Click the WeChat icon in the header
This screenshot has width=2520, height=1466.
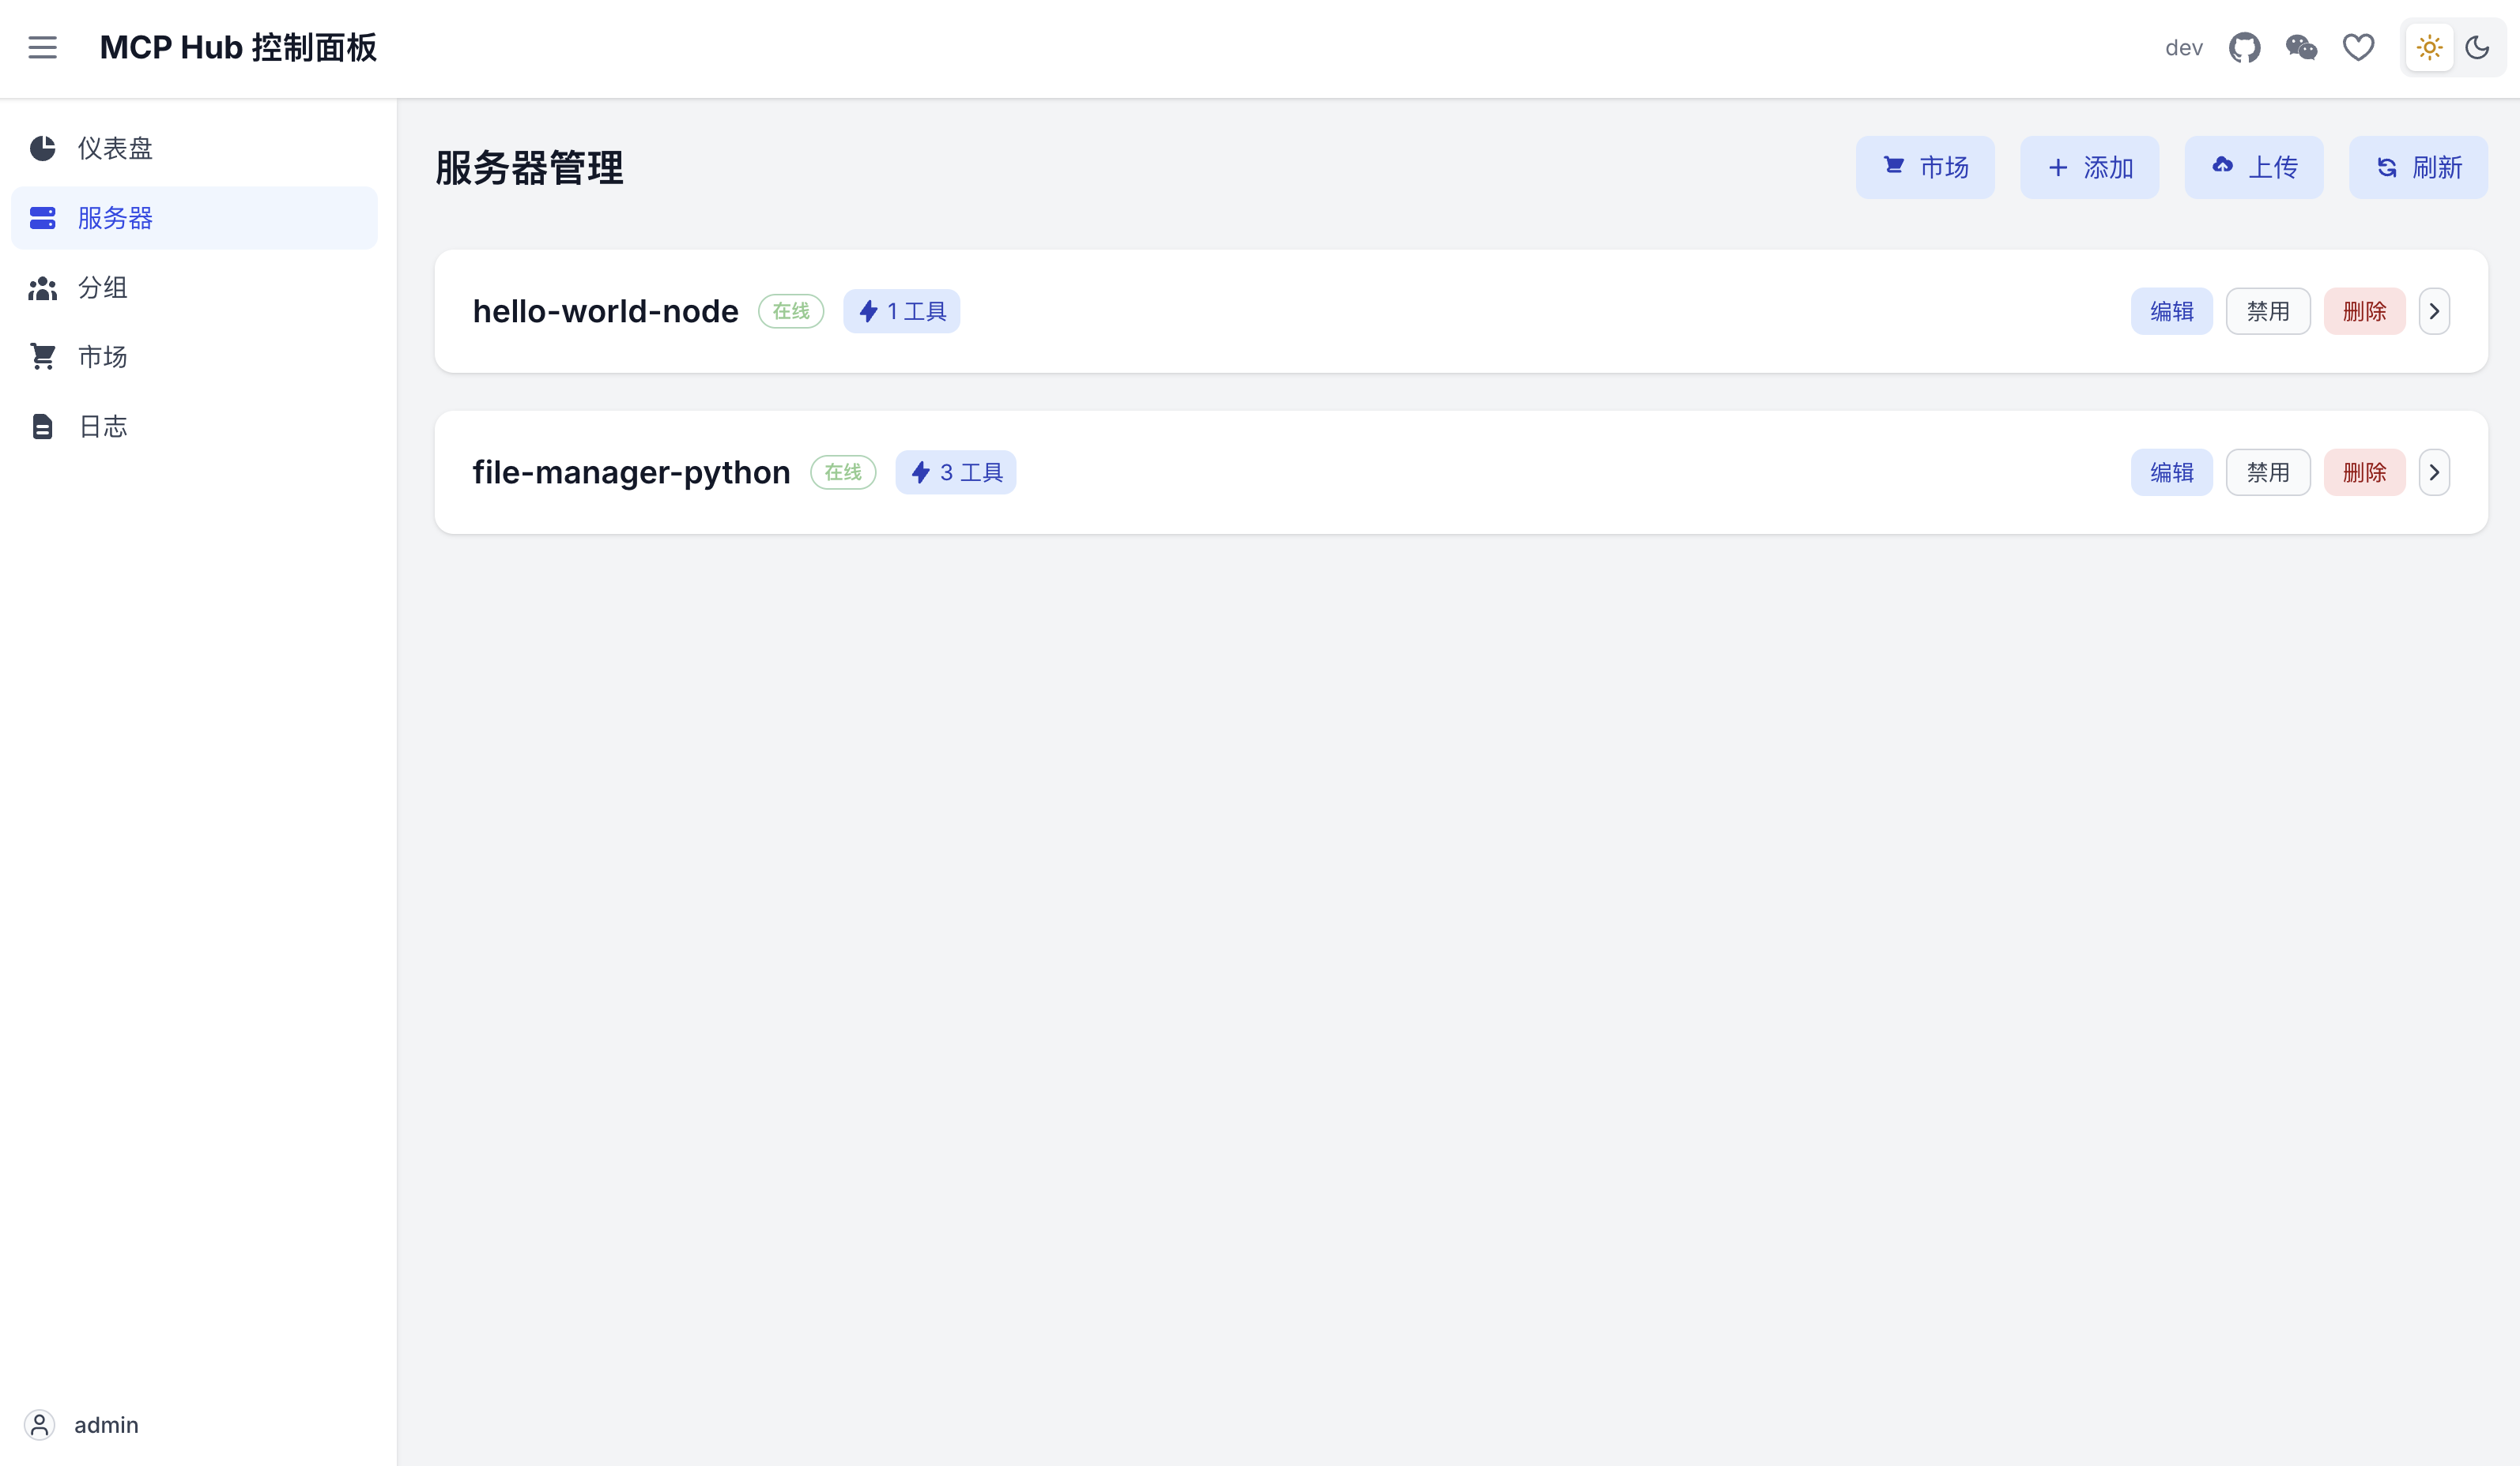coord(2301,48)
